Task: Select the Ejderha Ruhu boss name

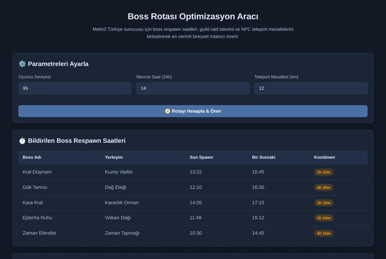Action: (x=37, y=218)
